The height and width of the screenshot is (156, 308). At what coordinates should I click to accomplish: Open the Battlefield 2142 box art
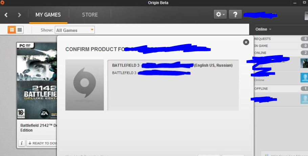37,81
